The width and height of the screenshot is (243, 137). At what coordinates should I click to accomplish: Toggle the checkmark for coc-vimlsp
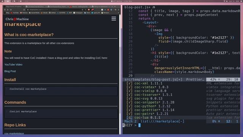point(129,91)
